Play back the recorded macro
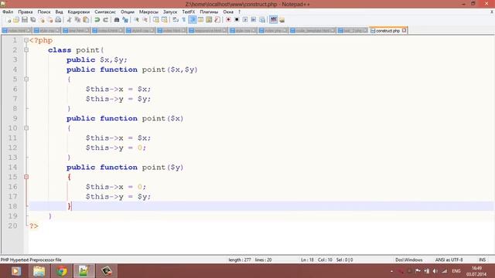This screenshot has width=495, height=278. [245, 20]
